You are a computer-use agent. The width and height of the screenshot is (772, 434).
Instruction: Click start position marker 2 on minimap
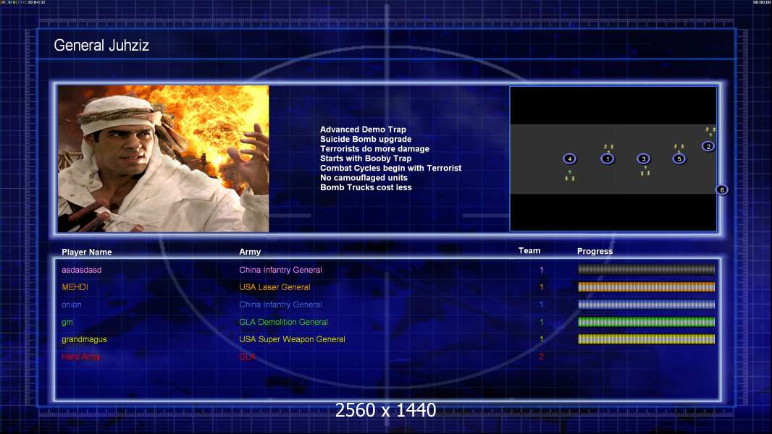[x=708, y=146]
